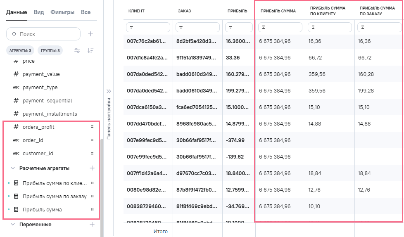Toggle the Агрегаты: 3 chip
Image resolution: width=404 pixels, height=237 pixels.
click(x=20, y=51)
